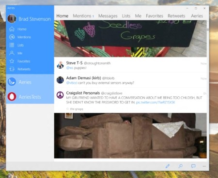Close the Aeries window
The image size is (218, 178).
click(204, 8)
